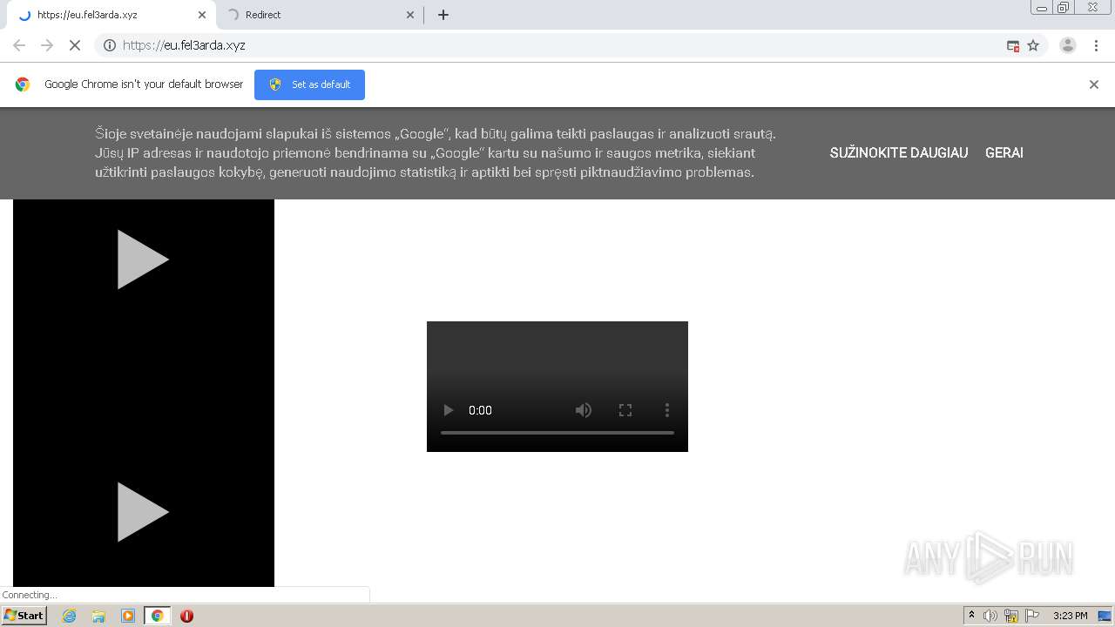
Task: Click the 3:23 PM system clock
Action: pyautogui.click(x=1070, y=616)
